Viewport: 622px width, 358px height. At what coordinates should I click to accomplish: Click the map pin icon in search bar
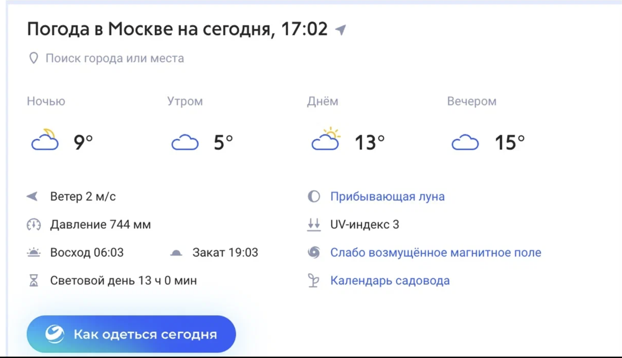[x=33, y=58]
